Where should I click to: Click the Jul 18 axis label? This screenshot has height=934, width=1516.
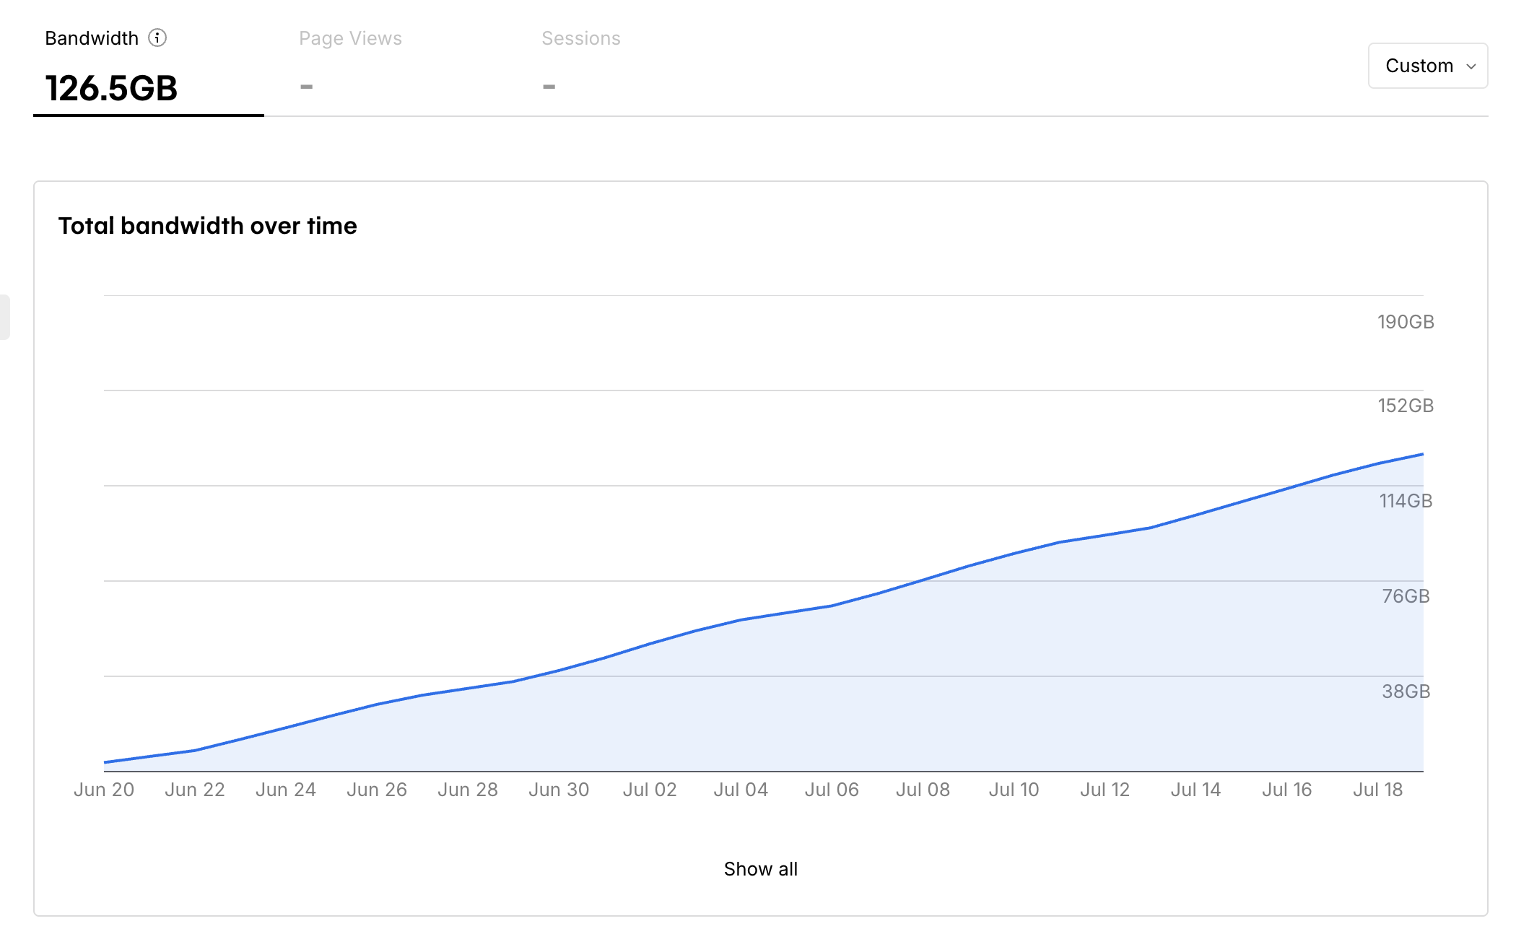click(x=1377, y=790)
